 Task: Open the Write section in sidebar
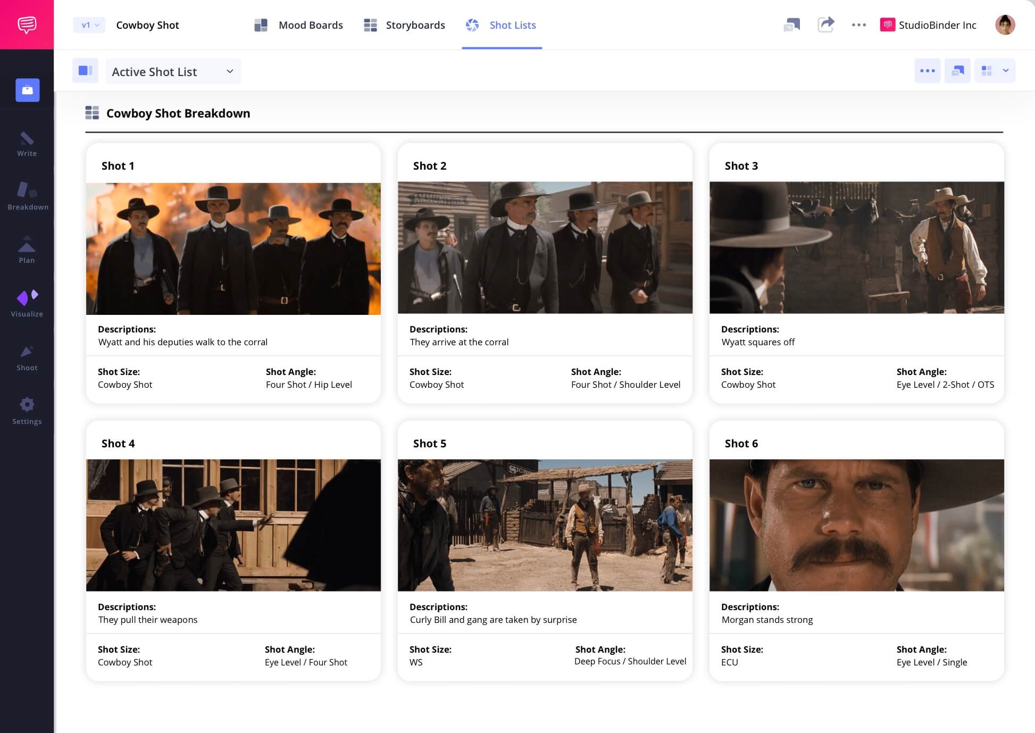pos(27,144)
